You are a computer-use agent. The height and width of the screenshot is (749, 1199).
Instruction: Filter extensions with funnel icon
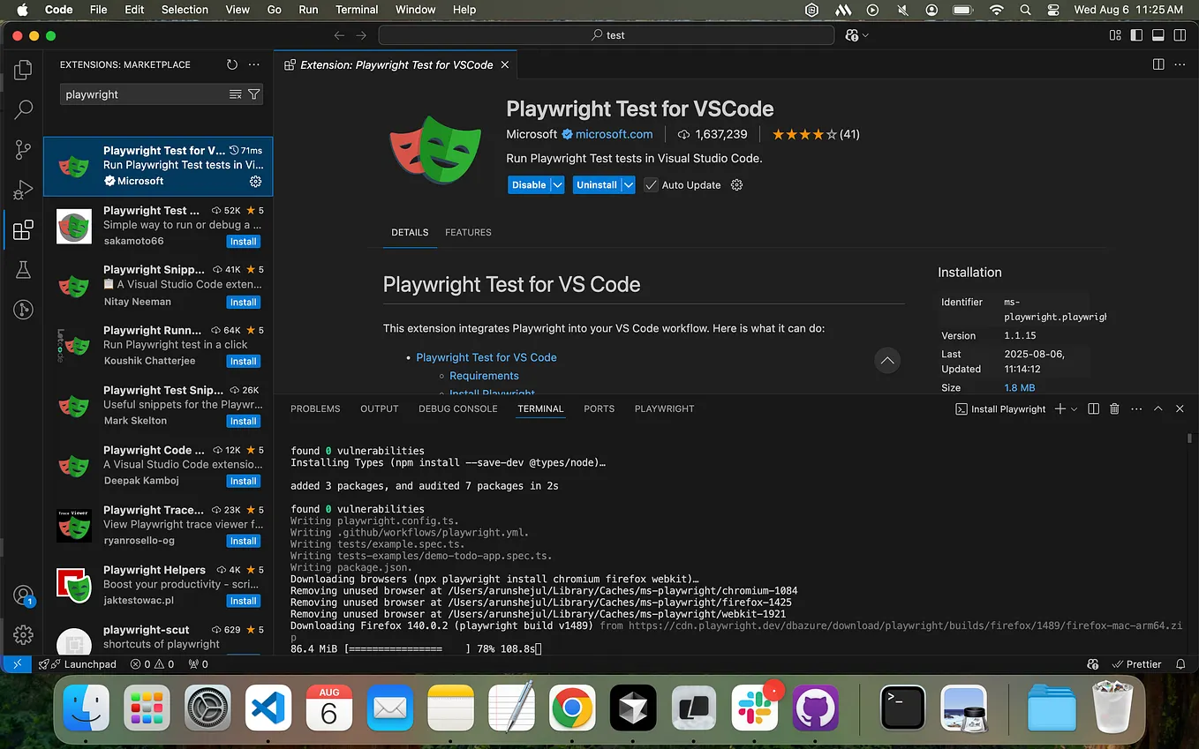[x=254, y=94]
